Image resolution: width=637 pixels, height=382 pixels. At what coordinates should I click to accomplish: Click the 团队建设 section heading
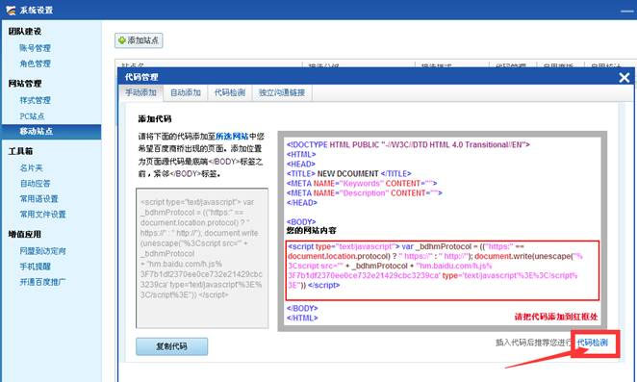point(25,31)
